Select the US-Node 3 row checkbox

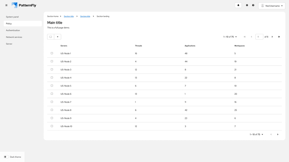tap(52, 69)
